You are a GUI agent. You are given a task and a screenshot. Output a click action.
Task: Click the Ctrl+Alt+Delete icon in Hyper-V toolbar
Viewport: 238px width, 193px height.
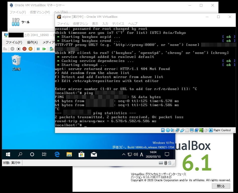tap(5, 49)
